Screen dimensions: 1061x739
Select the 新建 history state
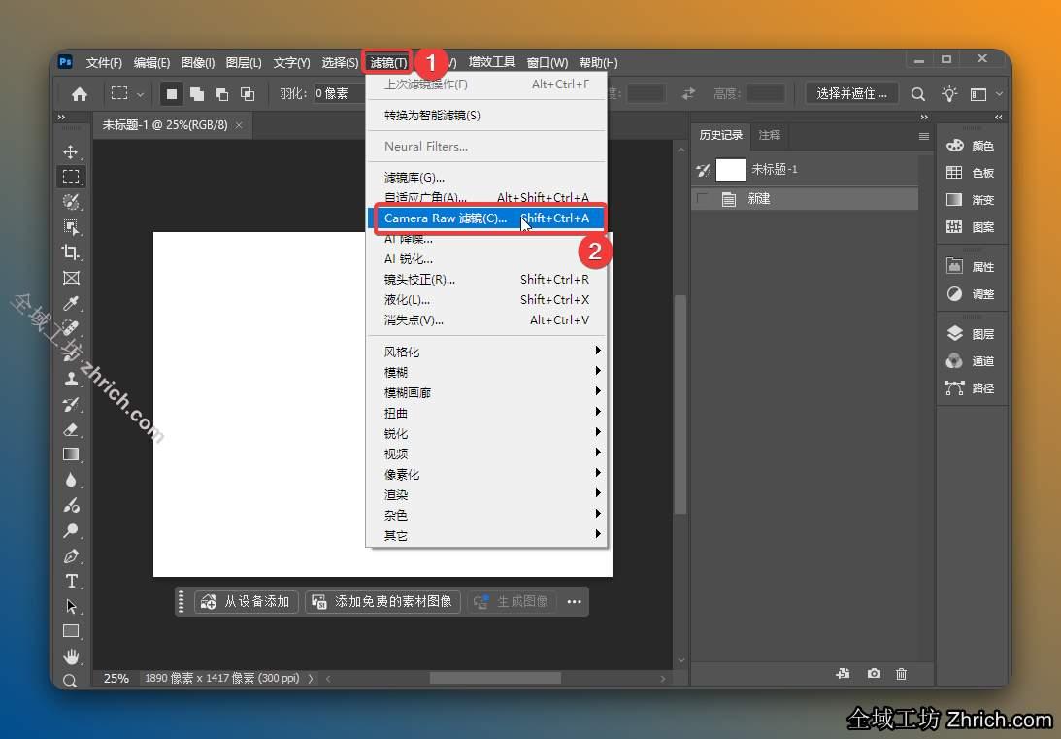tap(806, 198)
